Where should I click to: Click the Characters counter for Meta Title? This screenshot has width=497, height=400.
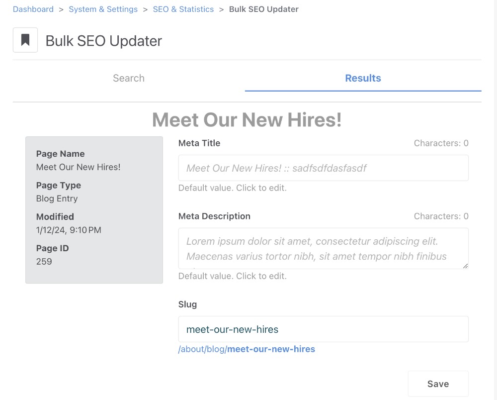440,143
